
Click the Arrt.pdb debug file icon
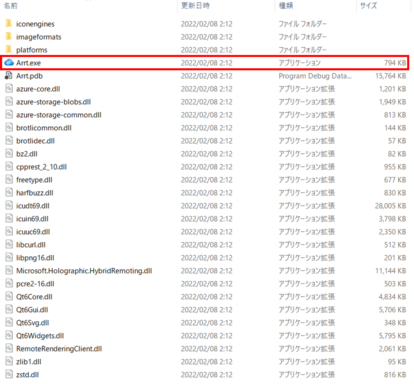(9, 75)
